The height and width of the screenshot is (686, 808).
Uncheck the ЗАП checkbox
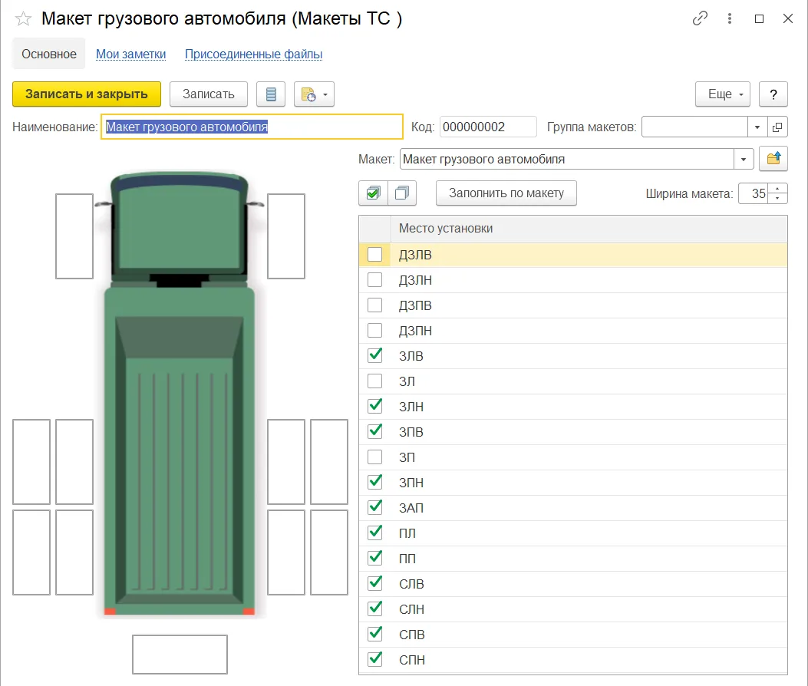(x=374, y=508)
